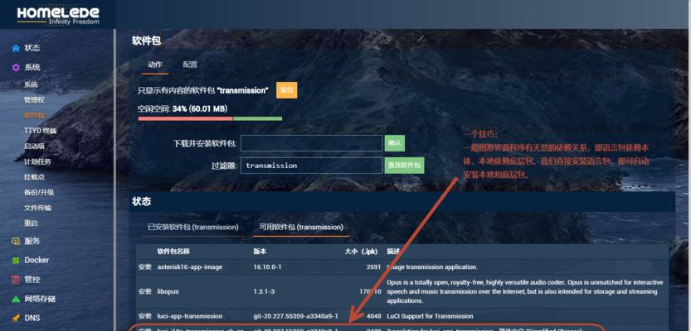Click version 16.10.0-1 cell
The width and height of the screenshot is (691, 331).
pos(267,266)
